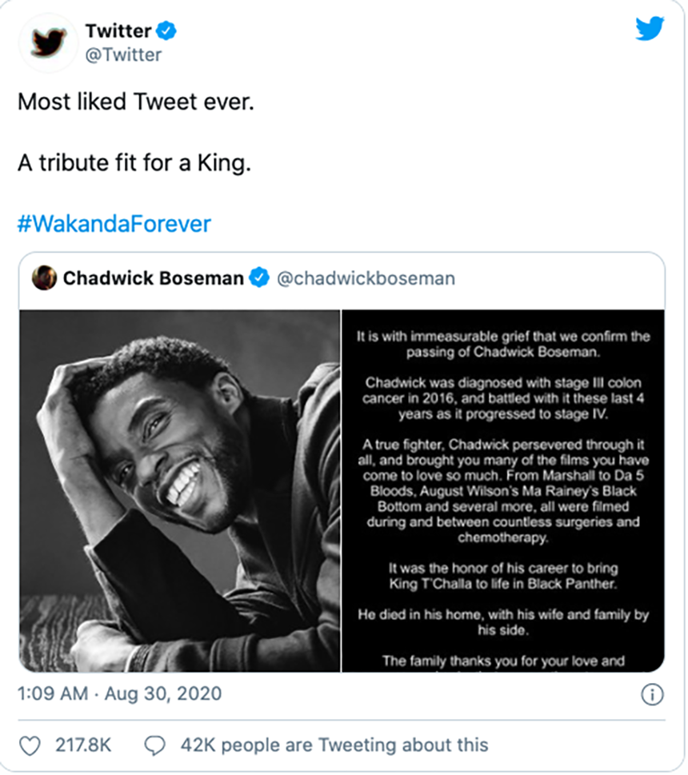
Task: Open the @chadwickboseman handle
Action: point(366,278)
